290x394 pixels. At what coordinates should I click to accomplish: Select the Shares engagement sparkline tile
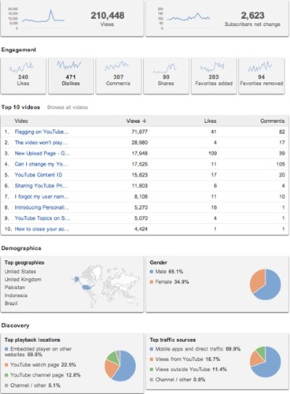coord(166,76)
